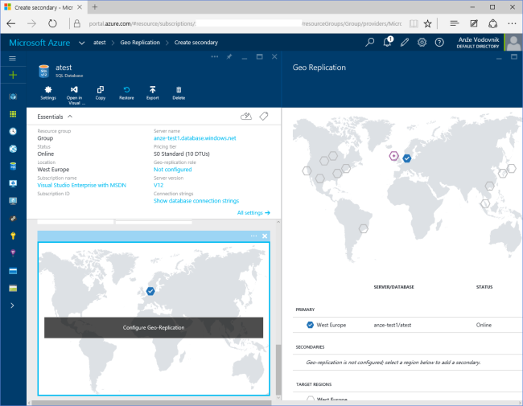The width and height of the screenshot is (523, 406).
Task: Open Show database connection strings link
Action: [x=196, y=201]
